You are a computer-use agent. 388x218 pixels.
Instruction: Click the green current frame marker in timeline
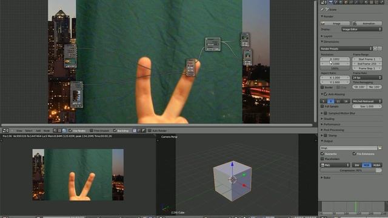(356, 206)
